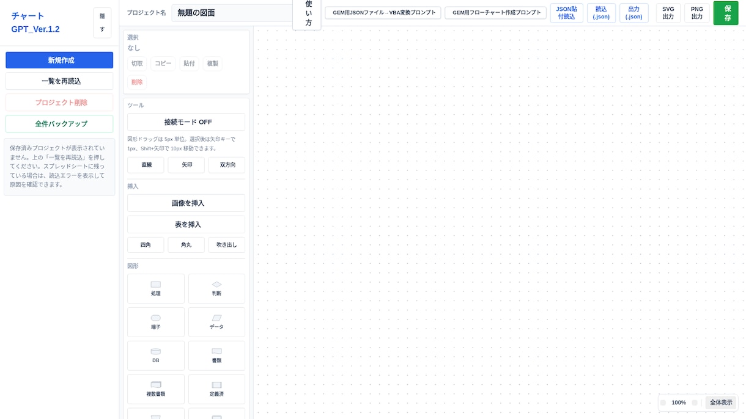Click the コピー (copy) button

163,64
